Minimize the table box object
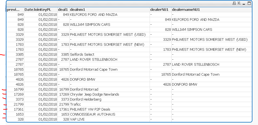258x125 pixels. pyautogui.click(x=244, y=4)
